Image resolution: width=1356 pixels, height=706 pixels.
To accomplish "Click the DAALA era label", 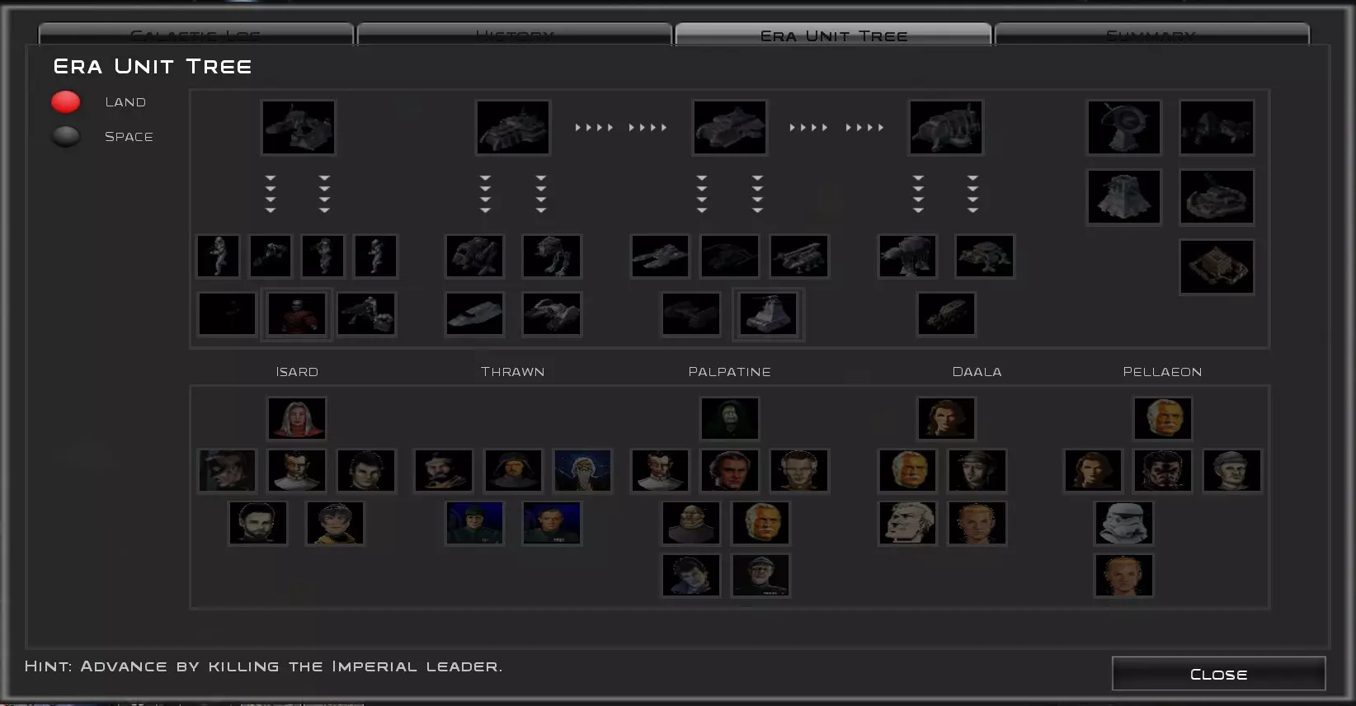I will tap(977, 372).
